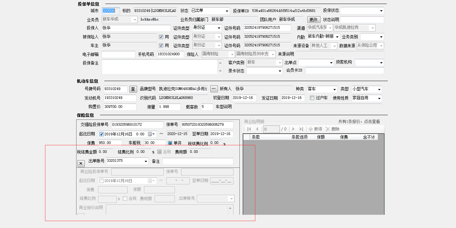Click the 手机号码 field
Viewport: 456px width, 228px height.
tap(170, 54)
